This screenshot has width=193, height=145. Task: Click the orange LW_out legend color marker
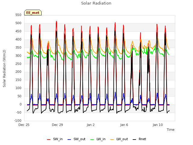click(112, 140)
